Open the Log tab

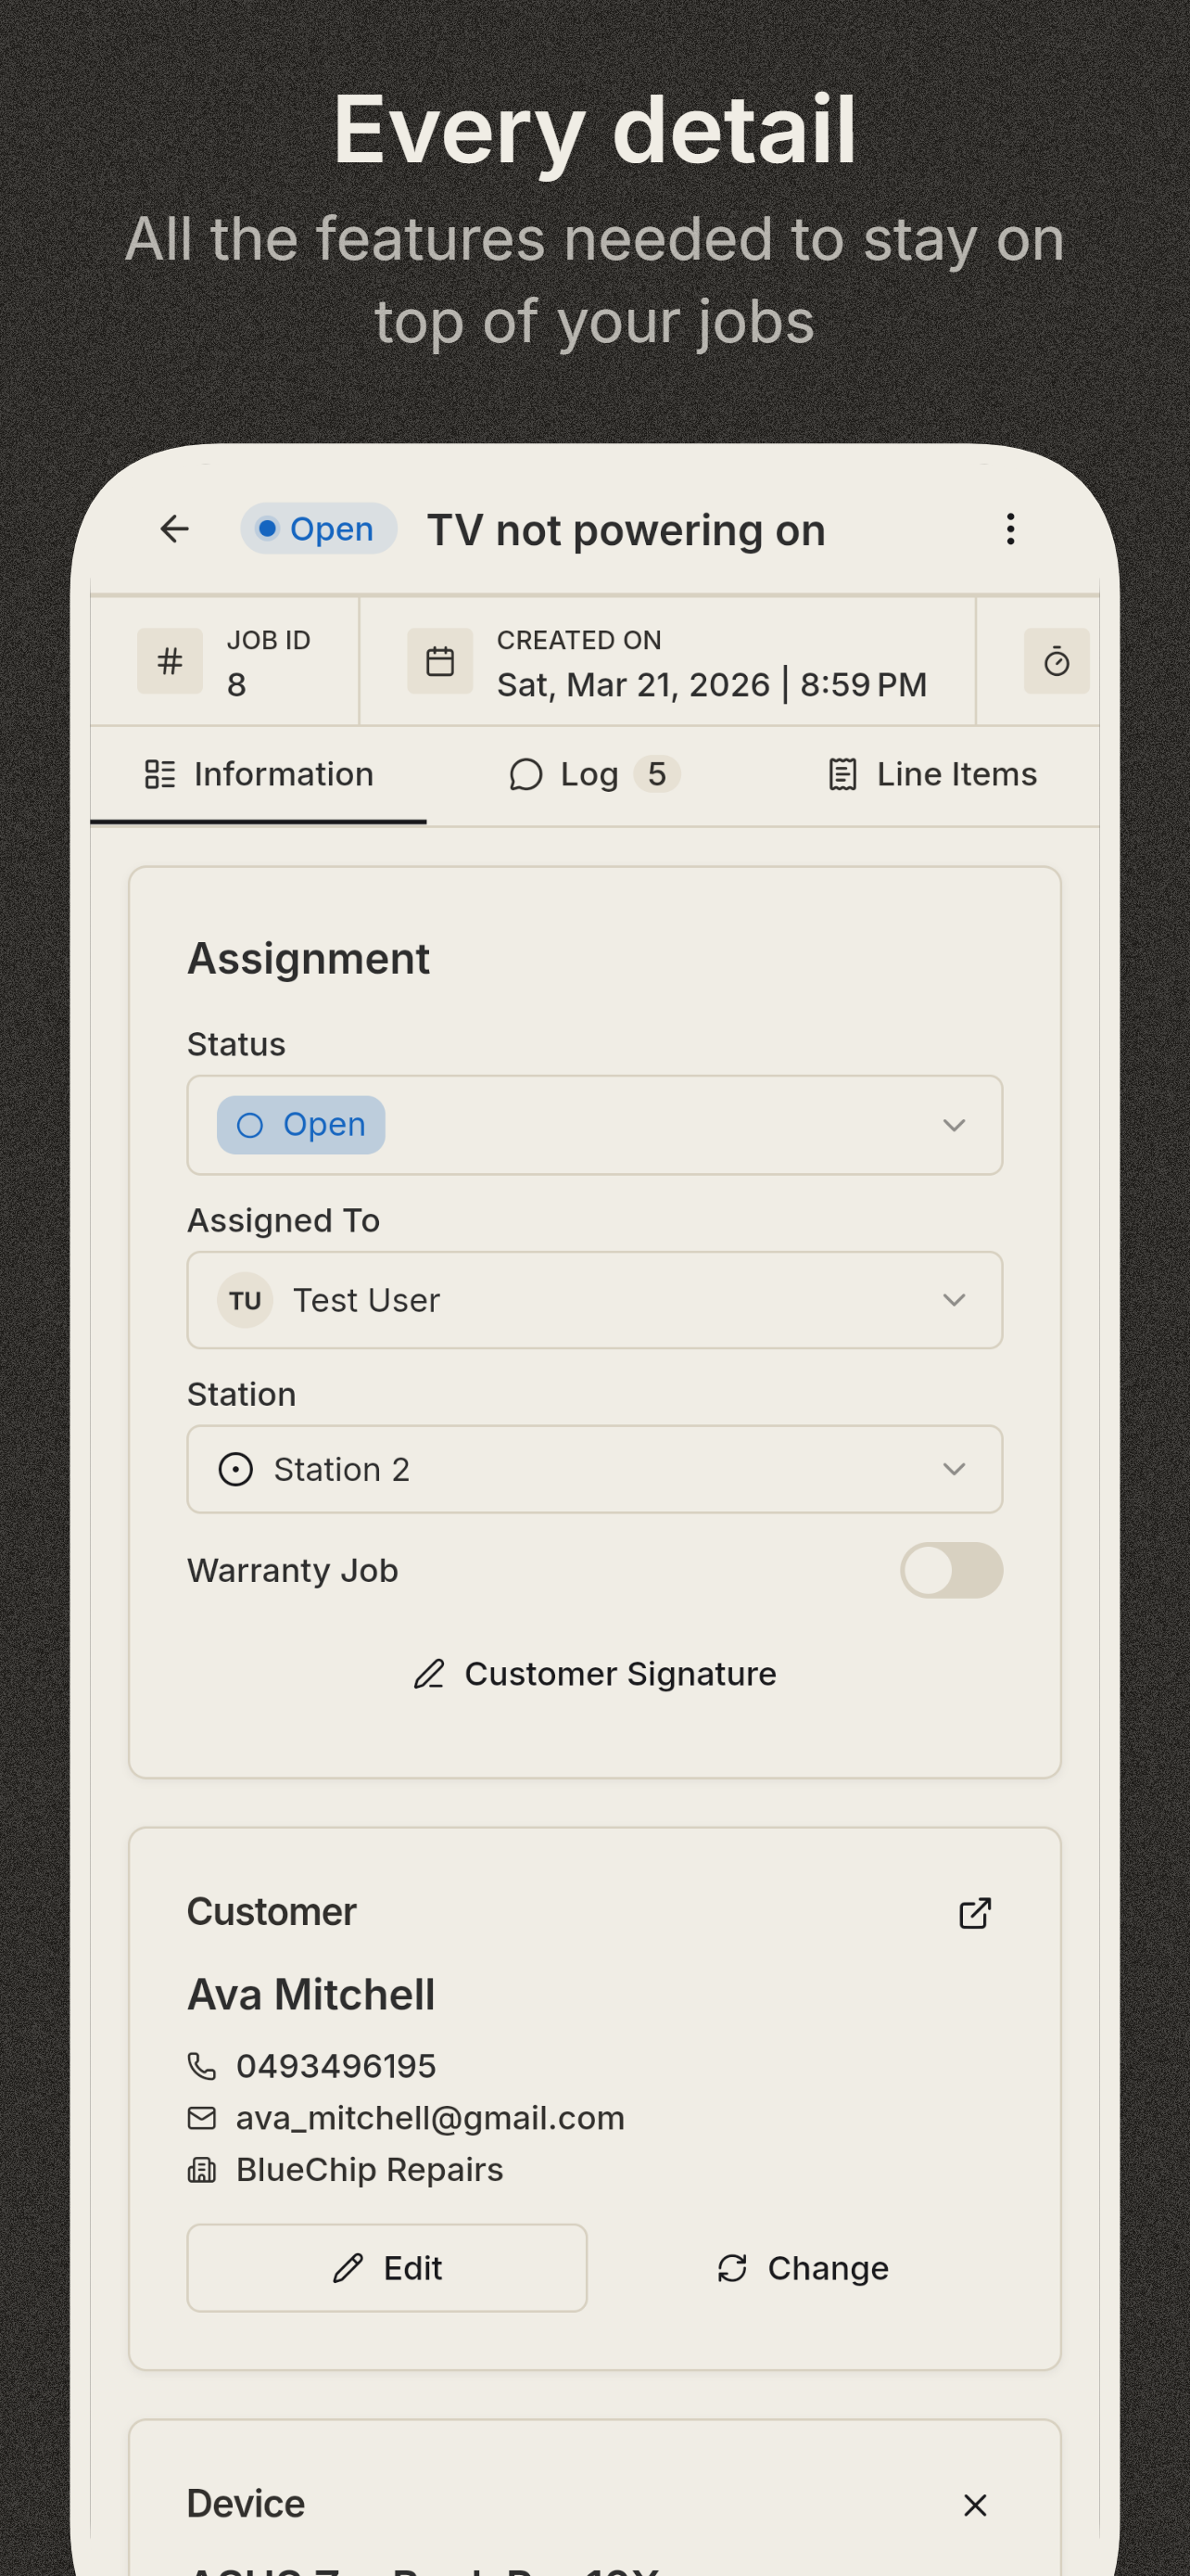[594, 775]
